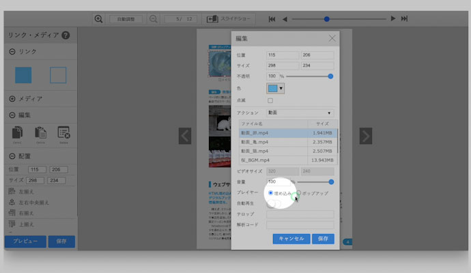The height and width of the screenshot is (273, 471).
Task: Select the ポップアップ player radio button
Action: coord(299,193)
